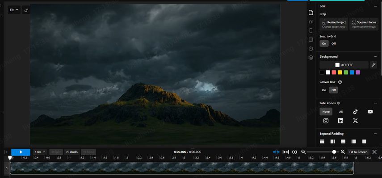Viewport: 382px width, 178px height.
Task: Choose the Instagram safe zone icon
Action: click(326, 121)
